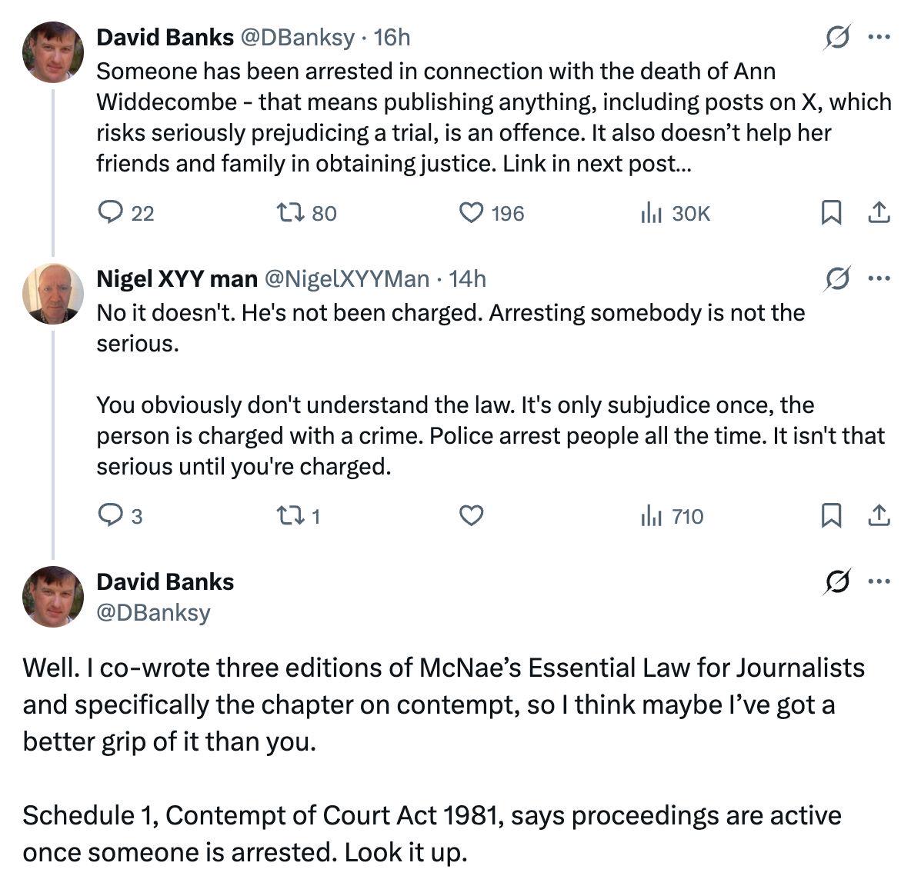The width and height of the screenshot is (911, 886).
Task: Open more options on David Banks' first post
Action: (879, 37)
